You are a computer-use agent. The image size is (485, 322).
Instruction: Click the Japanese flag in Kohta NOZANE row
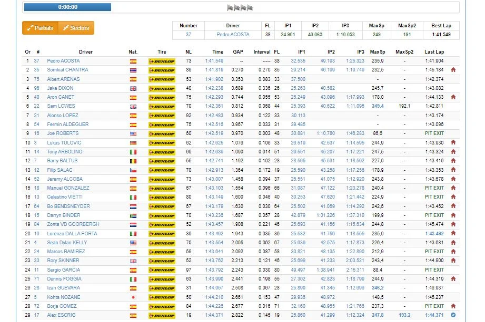tap(133, 297)
